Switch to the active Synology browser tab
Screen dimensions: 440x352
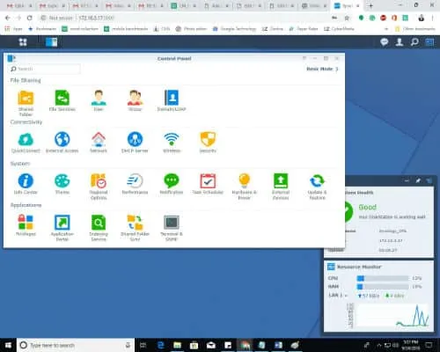[x=347, y=5]
